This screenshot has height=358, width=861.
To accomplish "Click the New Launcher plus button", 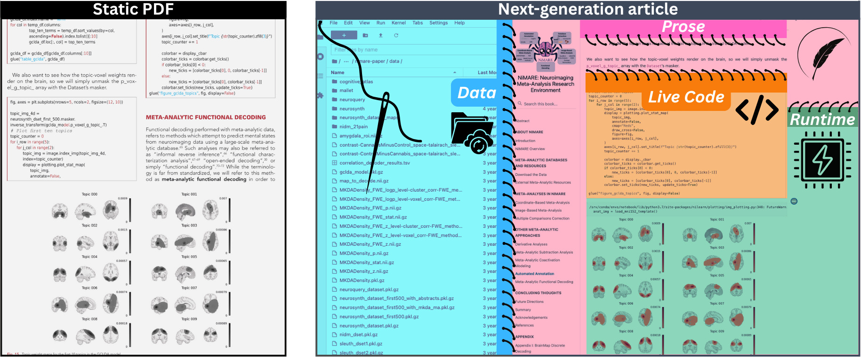I will click(344, 35).
